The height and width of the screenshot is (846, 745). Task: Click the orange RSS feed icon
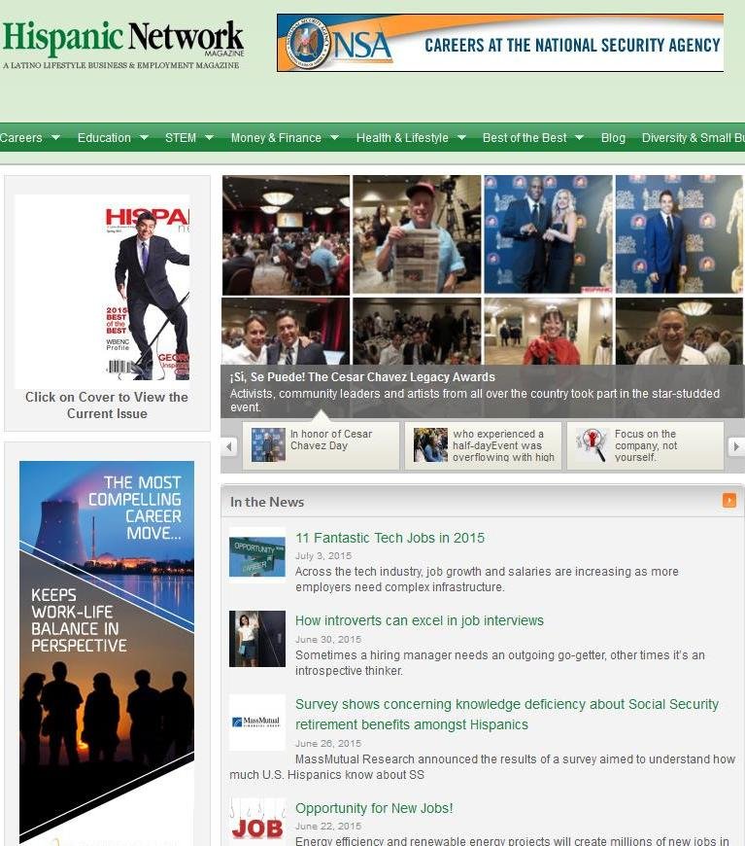pyautogui.click(x=728, y=501)
